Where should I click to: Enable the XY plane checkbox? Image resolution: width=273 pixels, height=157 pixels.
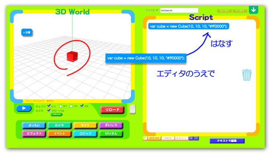coord(60,106)
